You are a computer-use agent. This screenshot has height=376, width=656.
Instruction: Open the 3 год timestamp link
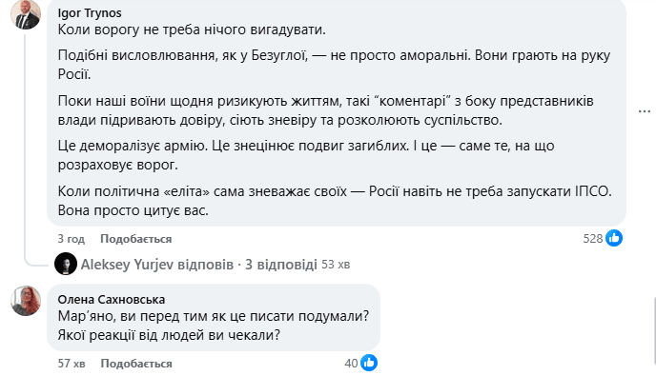72,239
